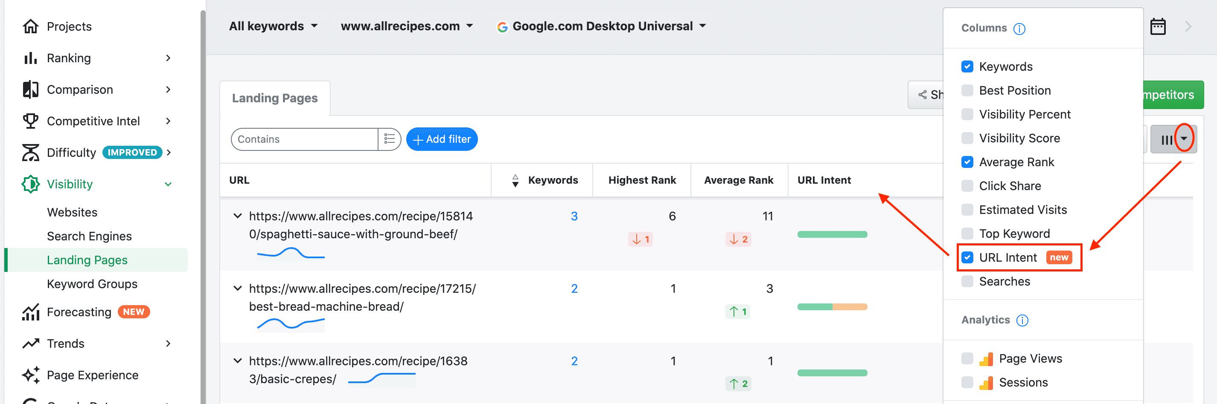Collapse the Visibility menu chevron

[x=168, y=185]
